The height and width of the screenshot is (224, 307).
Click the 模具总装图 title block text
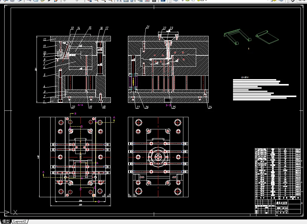pyautogui.click(x=281, y=203)
